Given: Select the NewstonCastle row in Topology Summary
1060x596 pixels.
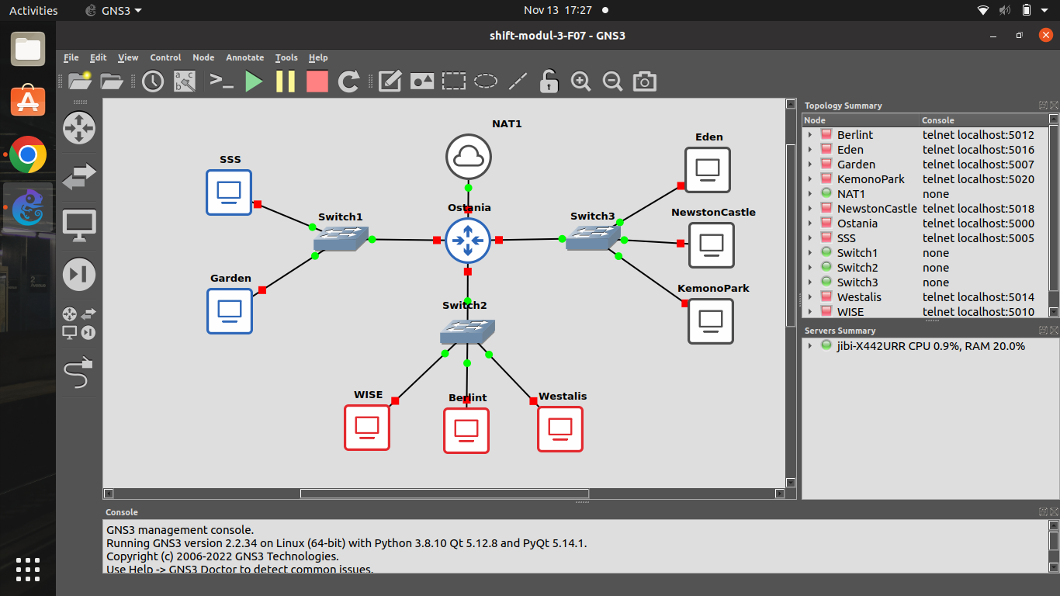Looking at the screenshot, I should tap(925, 209).
